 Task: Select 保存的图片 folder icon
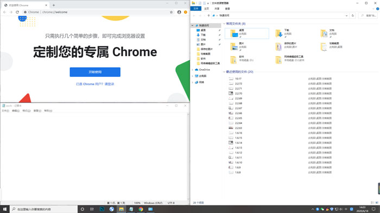click(278, 46)
